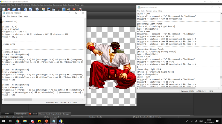This screenshot has height=124, width=222.
Task: Click 'value = 40, 2' line in geese.cns
Action: [x=10, y=37]
